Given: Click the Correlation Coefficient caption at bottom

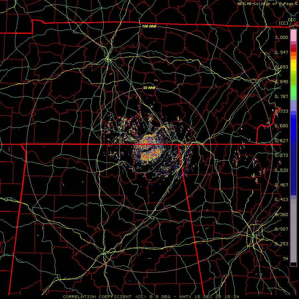Looking at the screenshot, I should (151, 297).
